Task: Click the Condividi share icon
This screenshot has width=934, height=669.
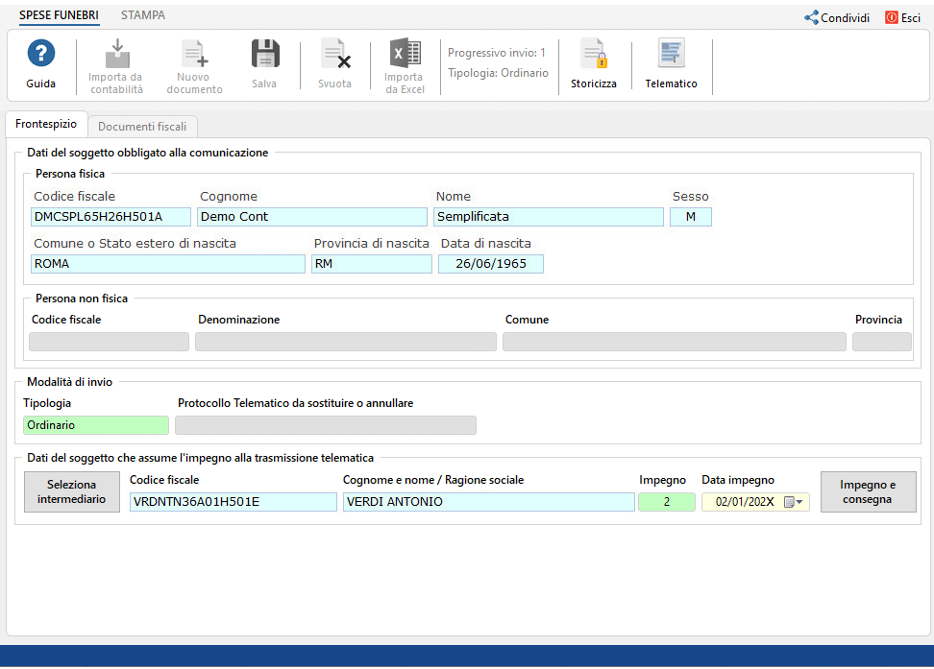Action: point(811,18)
